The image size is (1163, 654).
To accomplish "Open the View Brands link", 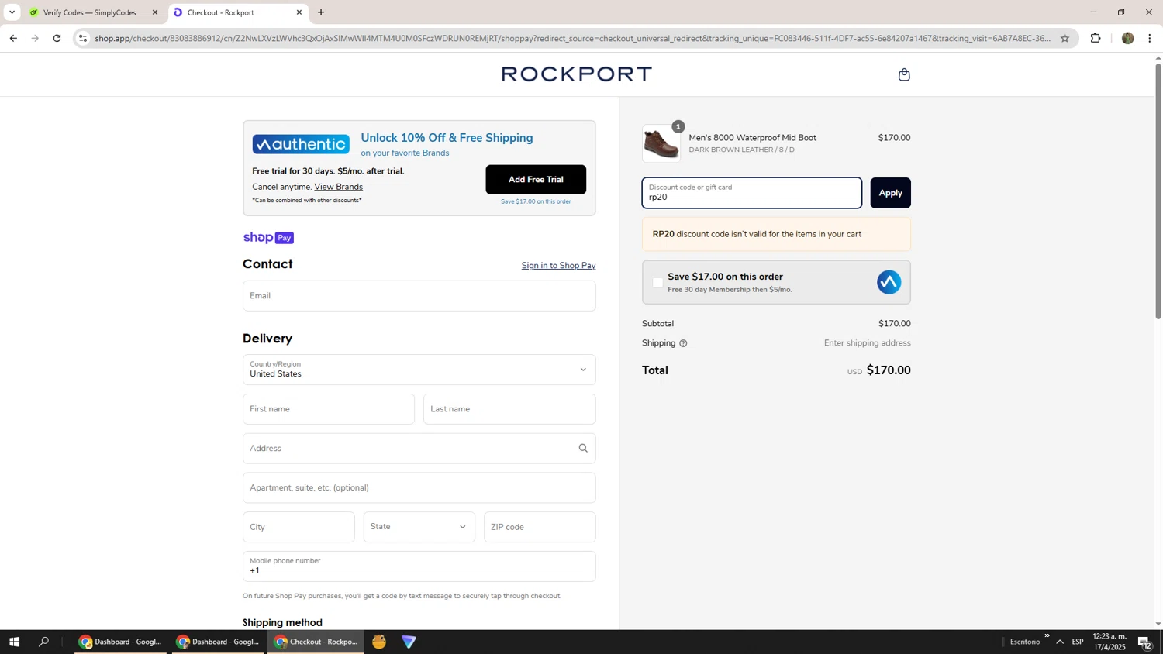I will (x=338, y=187).
